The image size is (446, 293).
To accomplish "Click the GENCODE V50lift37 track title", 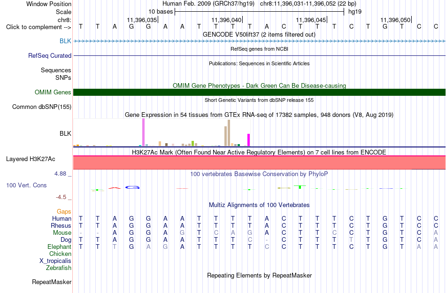I will click(x=259, y=34).
